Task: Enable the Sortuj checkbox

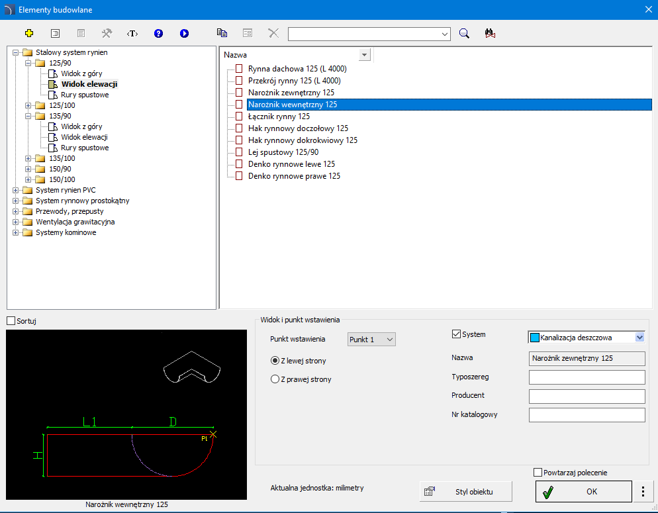Action: coord(11,321)
